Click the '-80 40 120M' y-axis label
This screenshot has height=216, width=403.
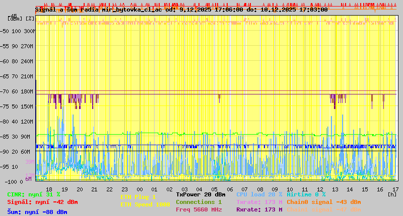(18, 122)
